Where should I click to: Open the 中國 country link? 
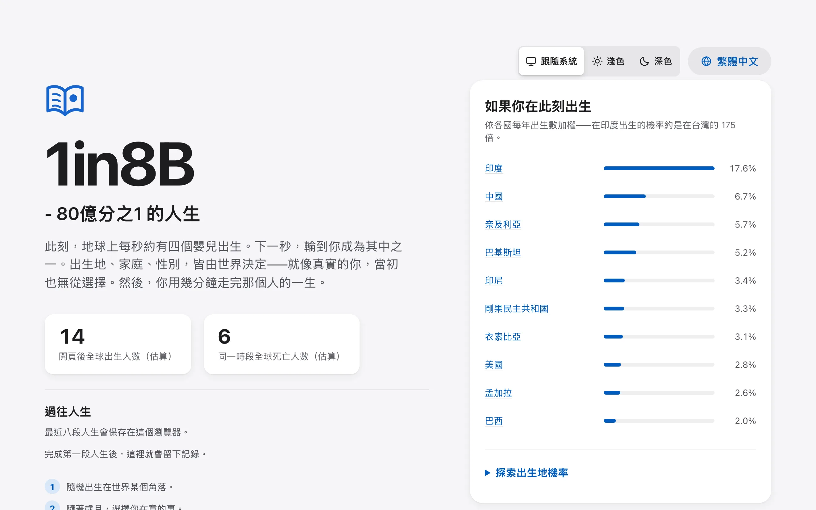(x=494, y=196)
